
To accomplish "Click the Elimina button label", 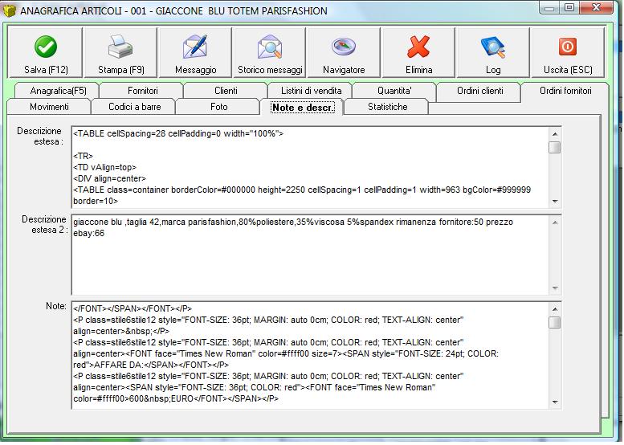I will tap(418, 70).
